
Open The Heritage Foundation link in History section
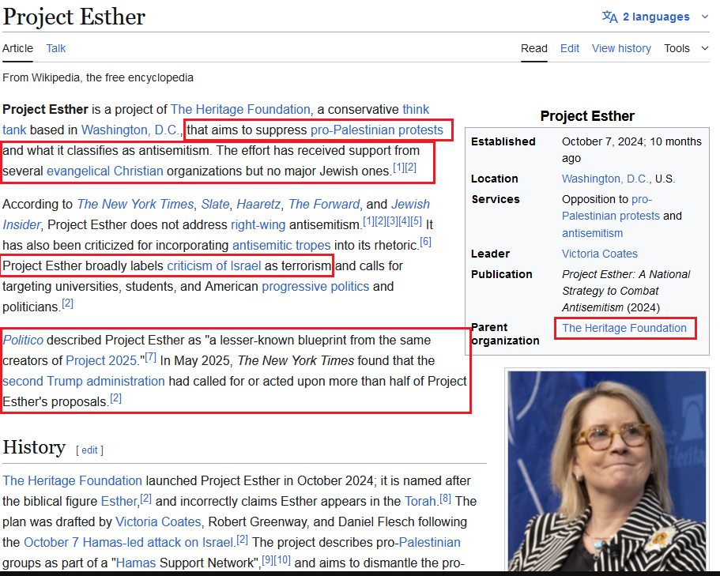click(72, 480)
